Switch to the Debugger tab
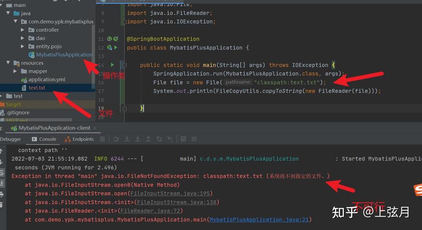422x230 pixels. 11,139
